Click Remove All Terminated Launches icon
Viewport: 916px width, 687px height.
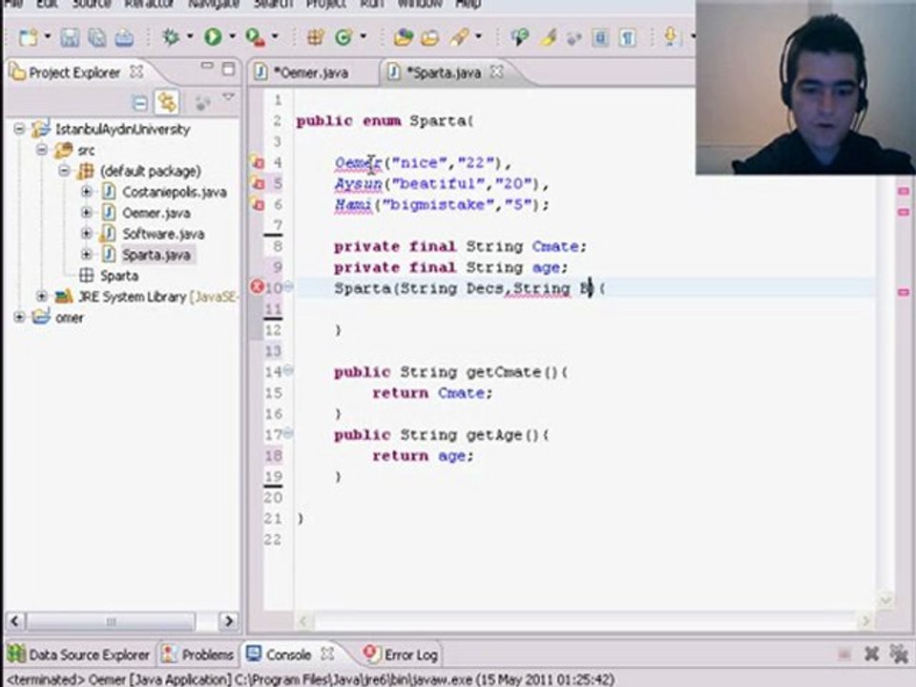point(899,654)
